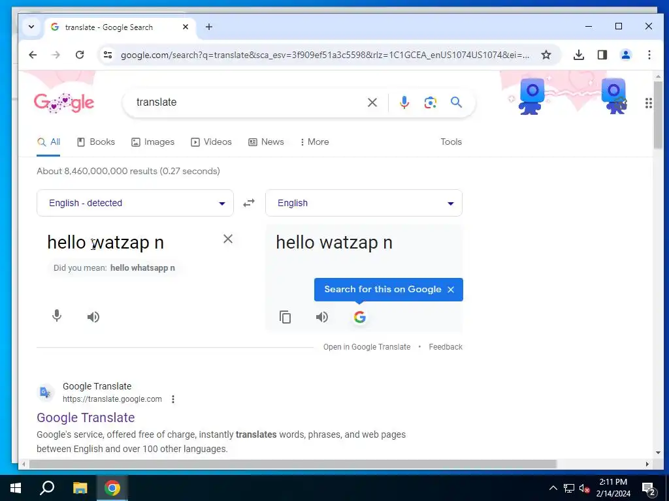Search by image with Google Lens
Screen dimensions: 669x501
(430, 102)
